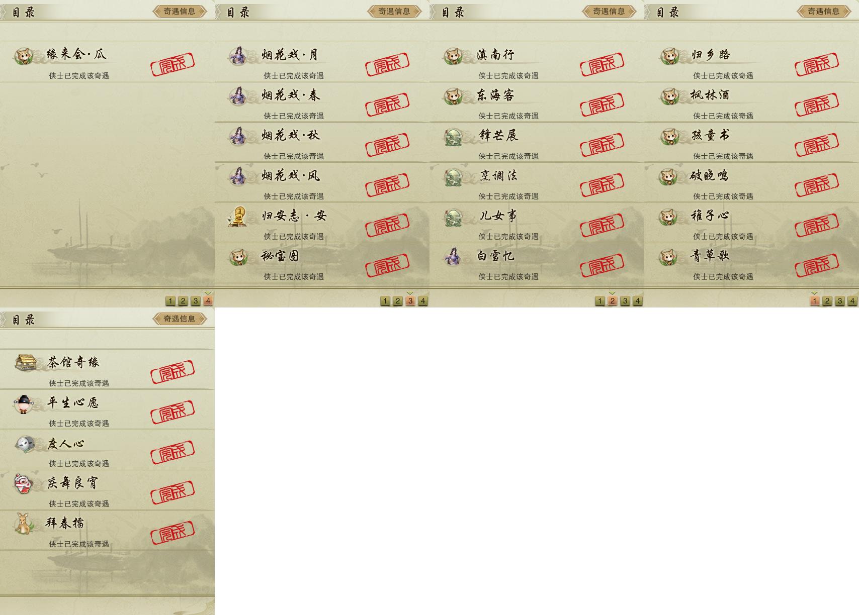This screenshot has height=615, width=859.
Task: Click the mask icon beside 度人心
Action: pyautogui.click(x=25, y=444)
